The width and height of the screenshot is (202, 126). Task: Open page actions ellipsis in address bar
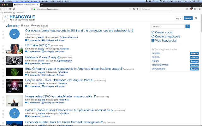click(131, 9)
